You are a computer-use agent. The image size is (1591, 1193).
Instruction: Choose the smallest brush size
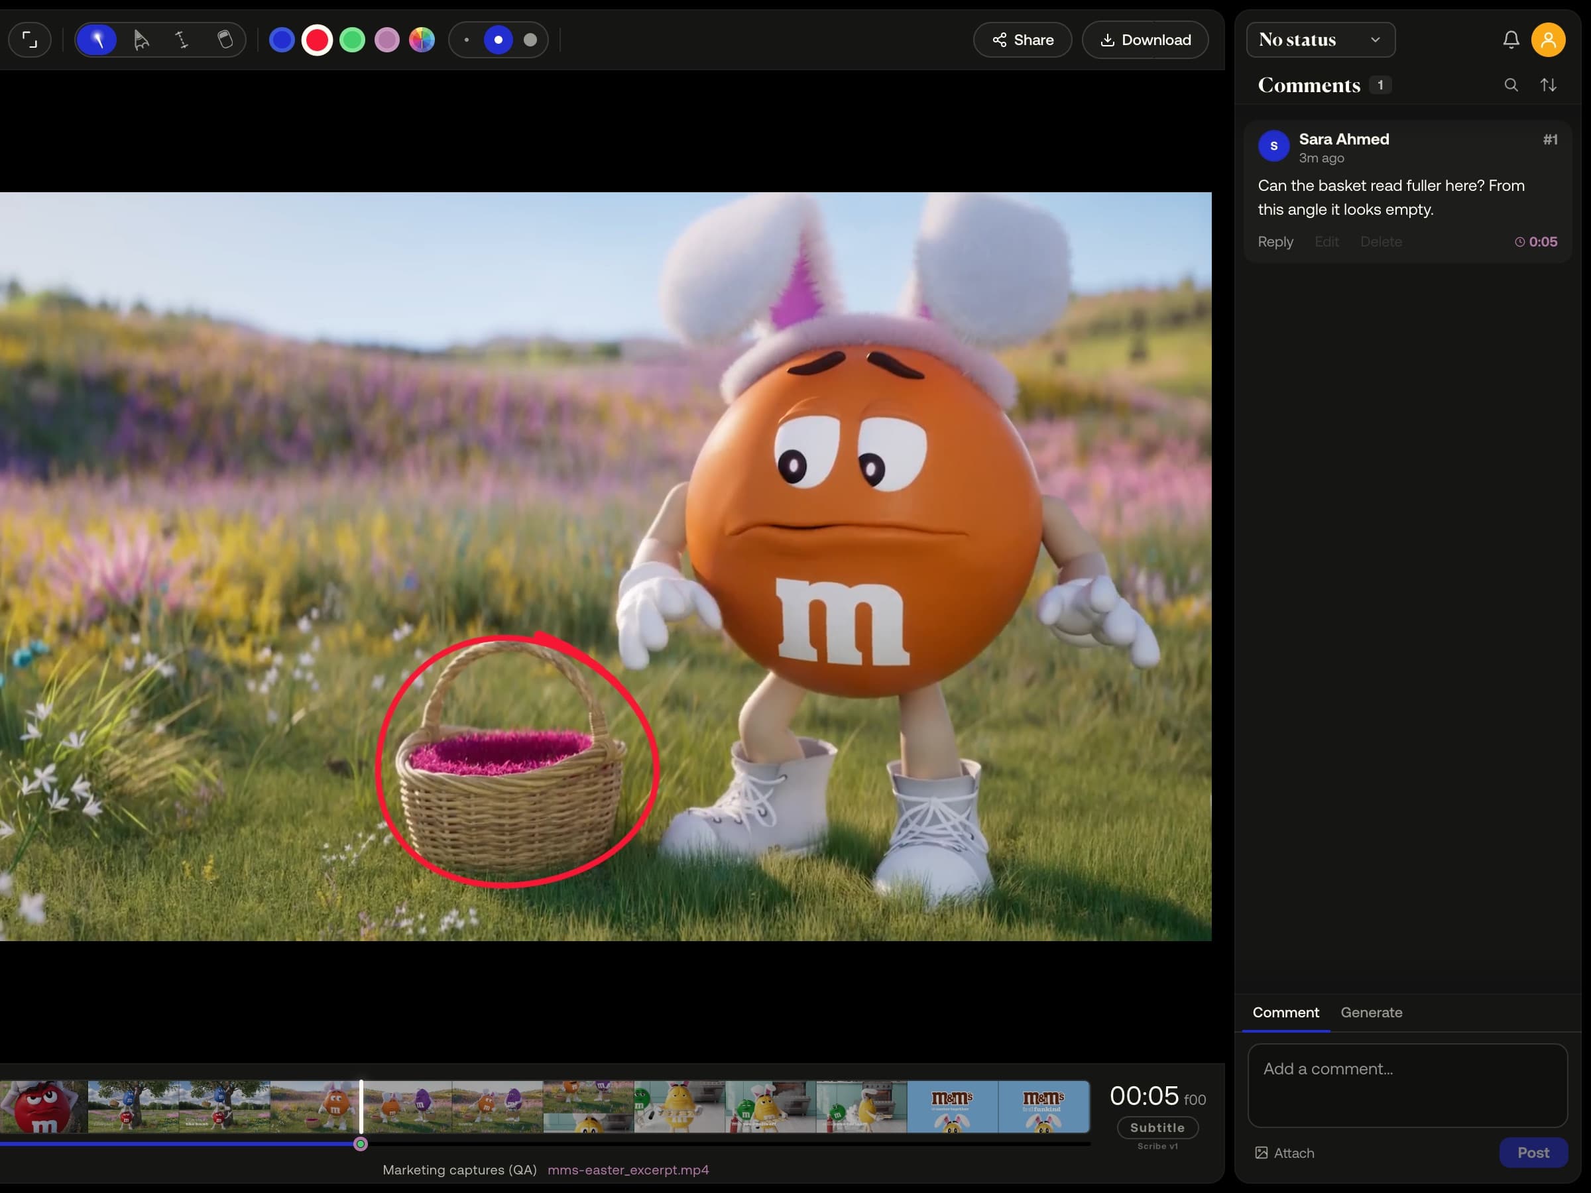coord(467,40)
